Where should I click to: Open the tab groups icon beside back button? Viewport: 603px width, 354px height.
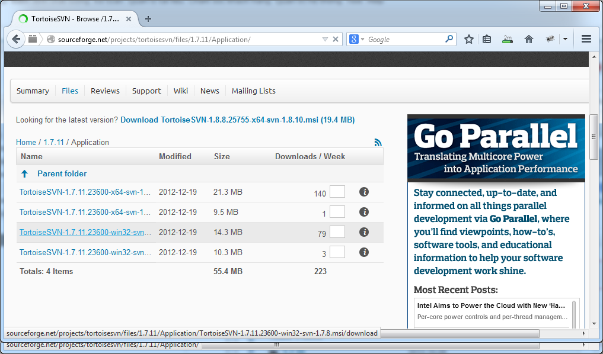click(33, 39)
